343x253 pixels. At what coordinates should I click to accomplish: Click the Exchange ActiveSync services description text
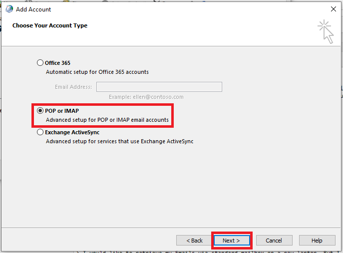click(119, 141)
